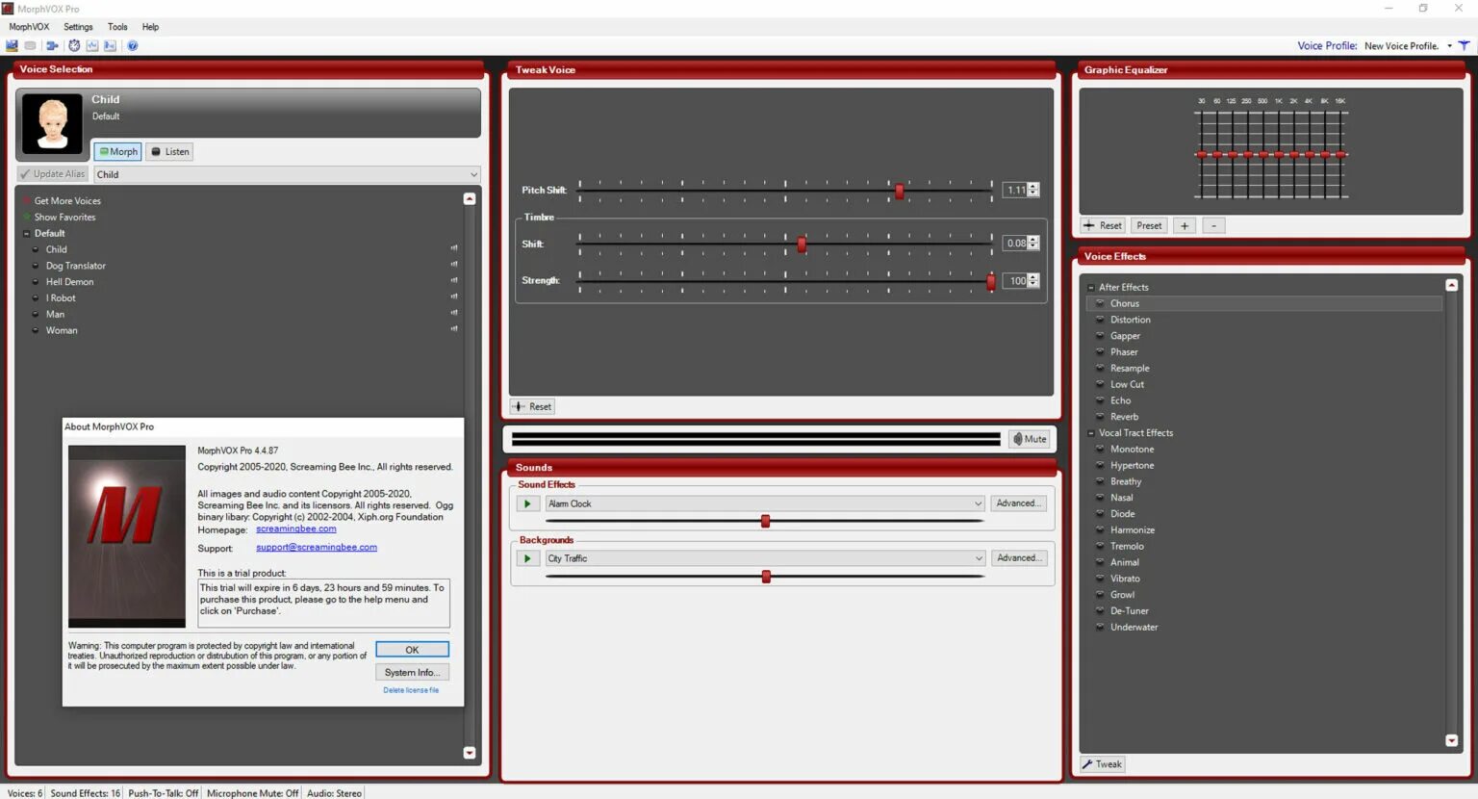The height and width of the screenshot is (799, 1478).
Task: Click the Timbre Shift value field 0.08
Action: point(1015,244)
